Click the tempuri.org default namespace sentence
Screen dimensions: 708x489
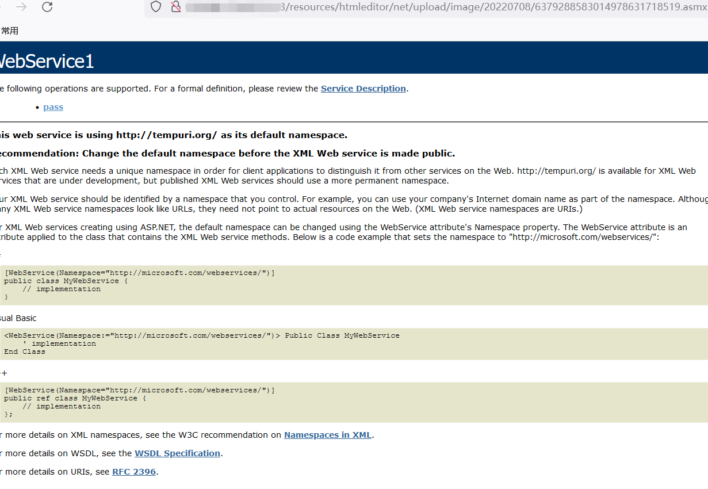pos(173,135)
